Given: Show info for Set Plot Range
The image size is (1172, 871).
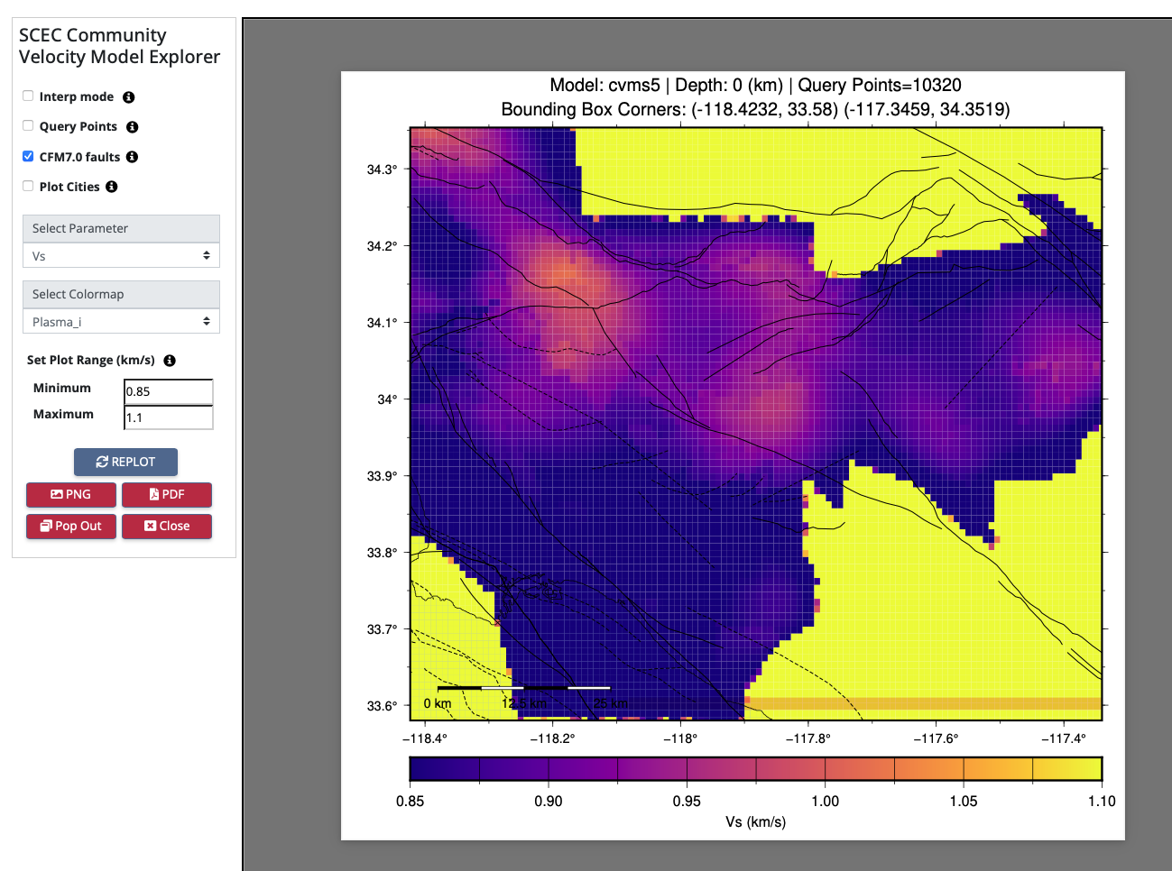Looking at the screenshot, I should [x=170, y=361].
